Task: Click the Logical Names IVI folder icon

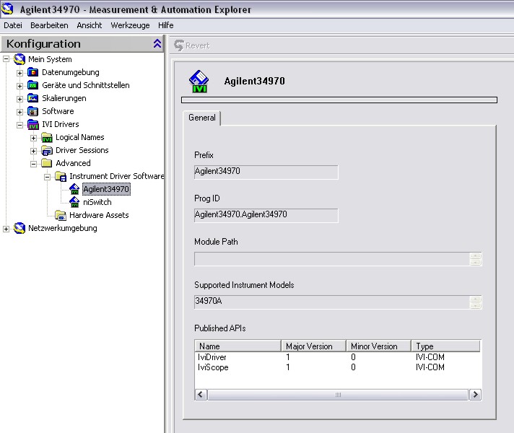Action: click(x=46, y=138)
